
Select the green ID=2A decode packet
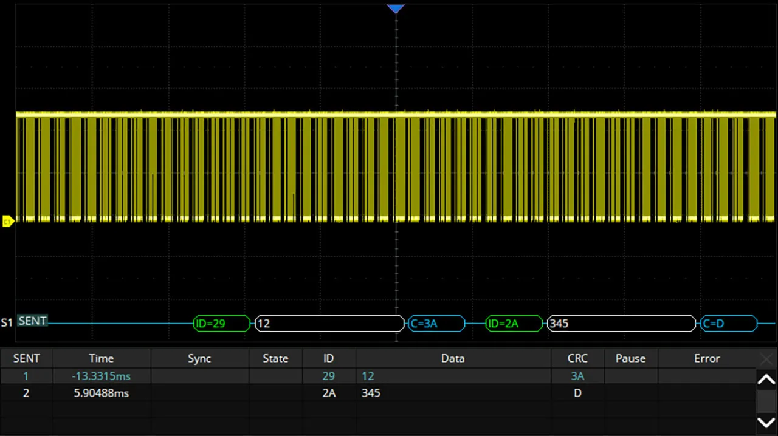coord(514,324)
